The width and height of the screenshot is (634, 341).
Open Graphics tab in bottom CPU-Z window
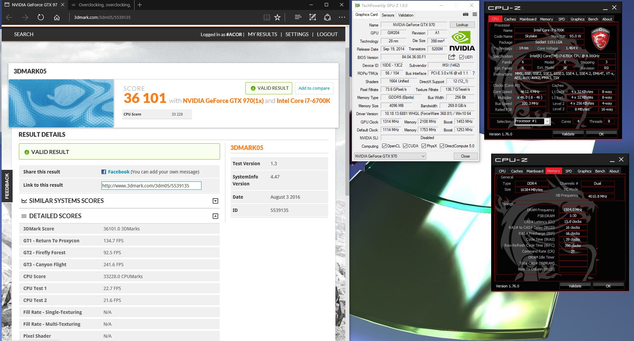(584, 171)
